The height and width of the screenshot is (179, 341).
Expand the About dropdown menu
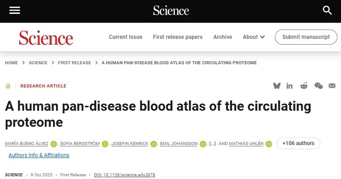pyautogui.click(x=254, y=37)
